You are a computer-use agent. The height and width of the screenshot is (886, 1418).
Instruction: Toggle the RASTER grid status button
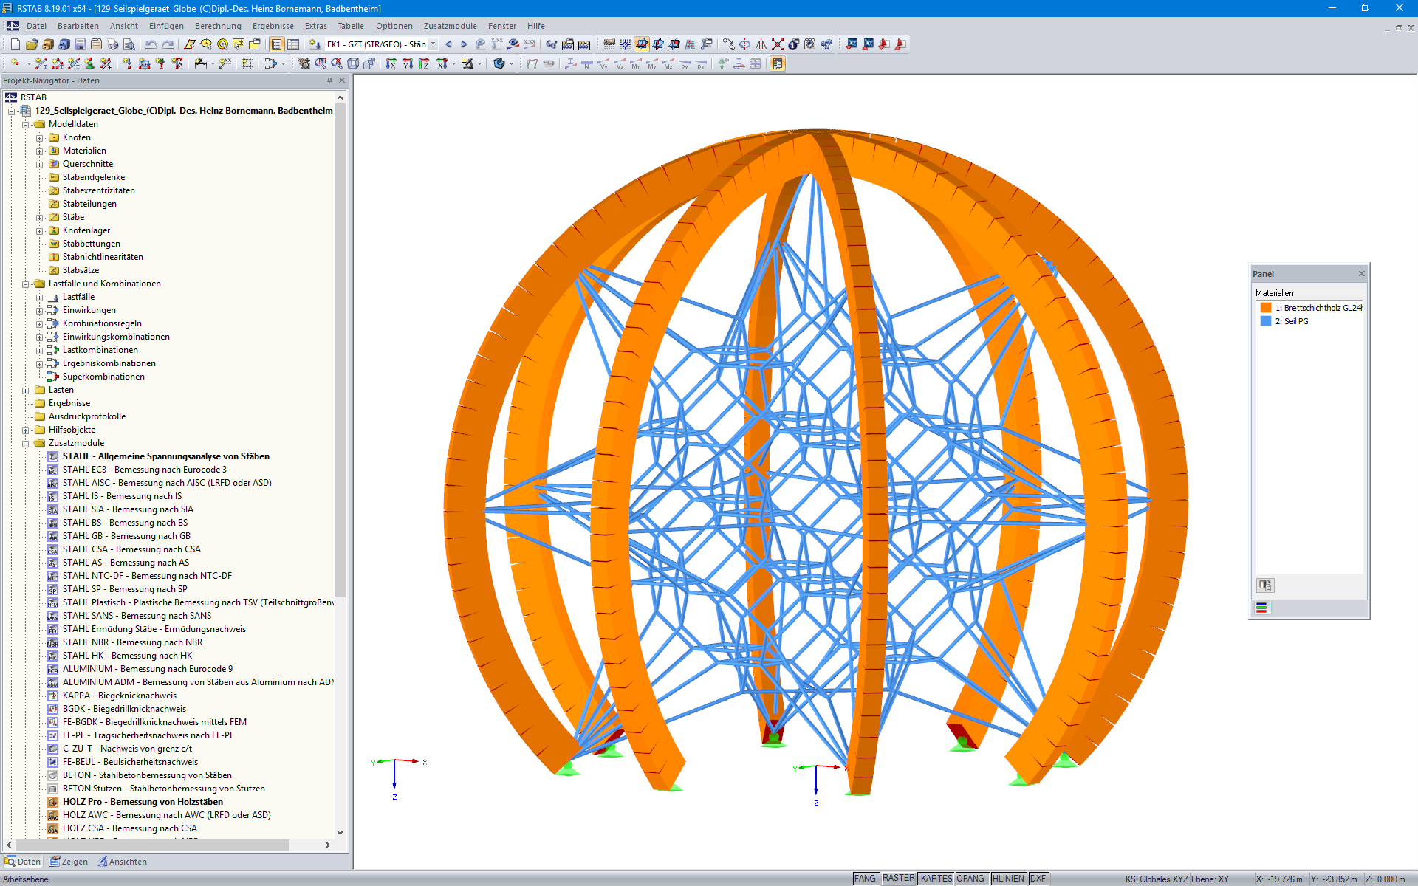pyautogui.click(x=898, y=879)
